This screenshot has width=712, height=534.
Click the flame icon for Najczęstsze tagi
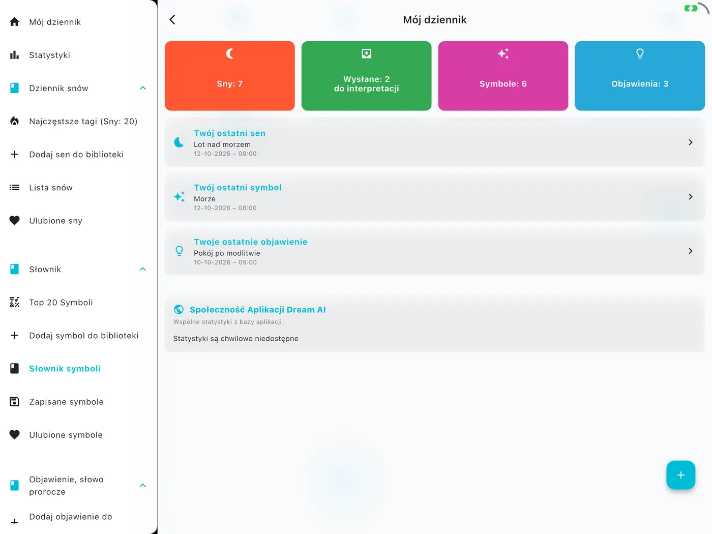tap(15, 121)
